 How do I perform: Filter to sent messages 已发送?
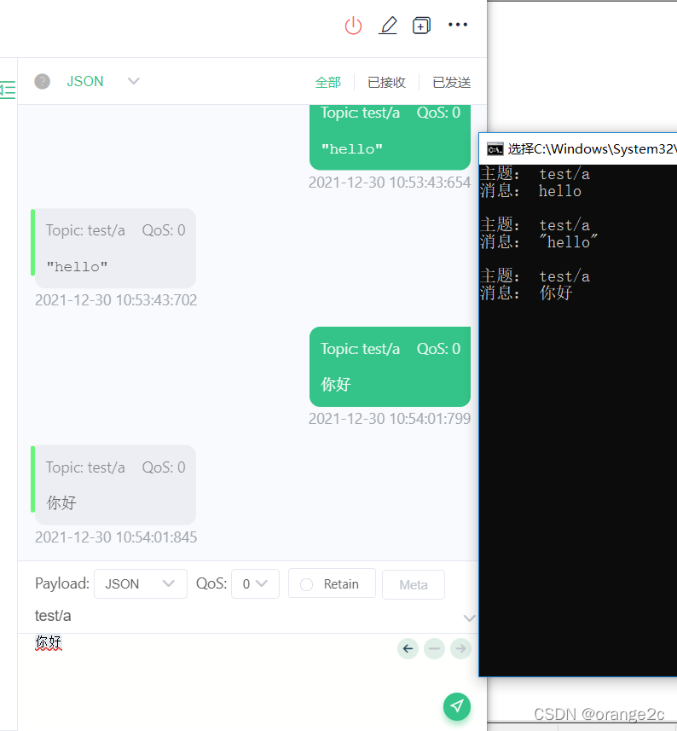click(x=452, y=83)
